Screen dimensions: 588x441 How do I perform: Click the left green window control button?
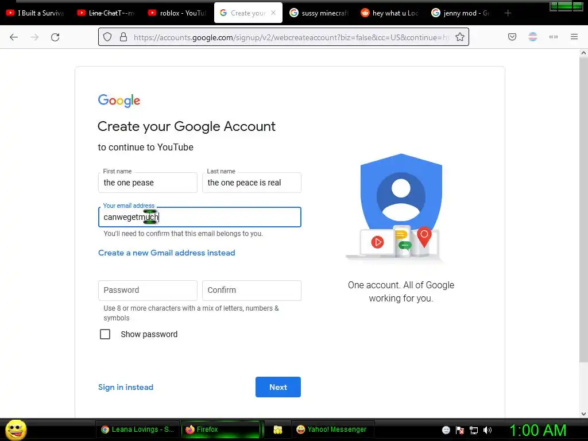(x=554, y=6)
